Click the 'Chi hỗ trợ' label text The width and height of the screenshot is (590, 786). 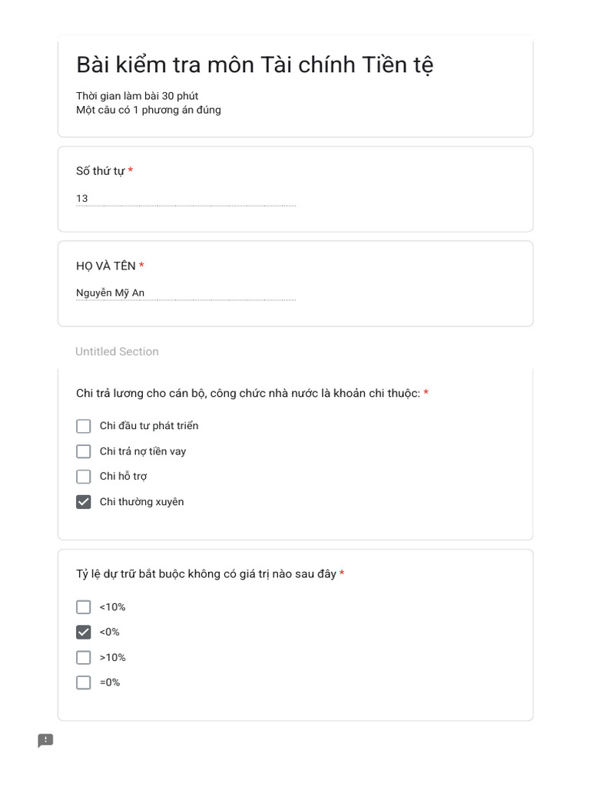point(124,477)
